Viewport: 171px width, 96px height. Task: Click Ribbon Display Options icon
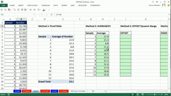click(x=157, y=2)
